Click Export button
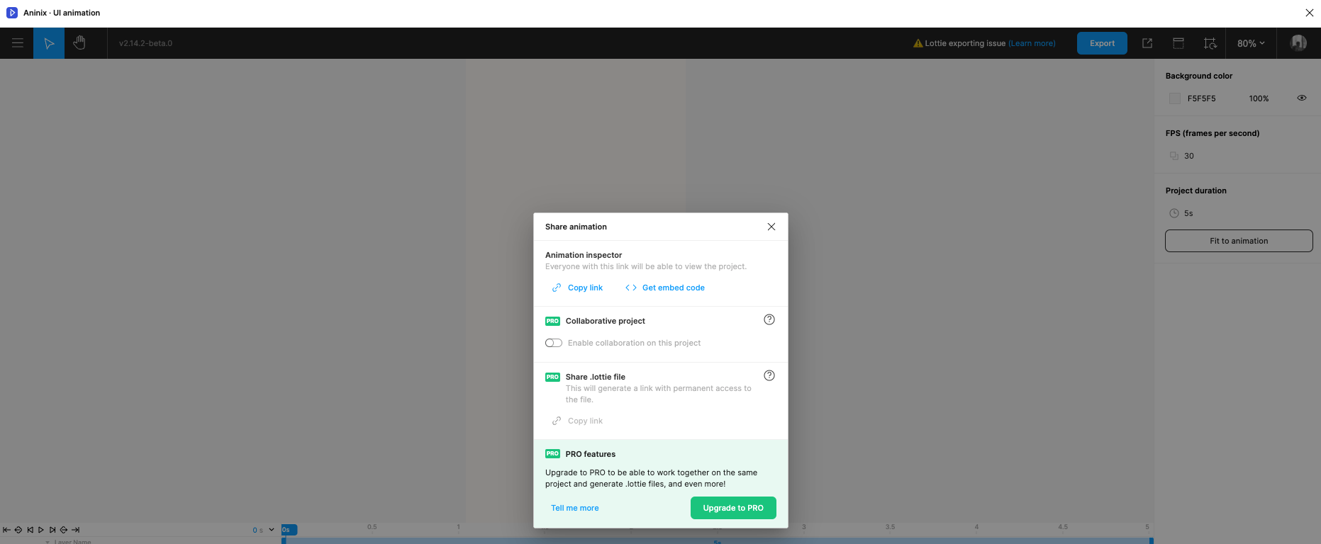The height and width of the screenshot is (544, 1321). click(x=1102, y=43)
